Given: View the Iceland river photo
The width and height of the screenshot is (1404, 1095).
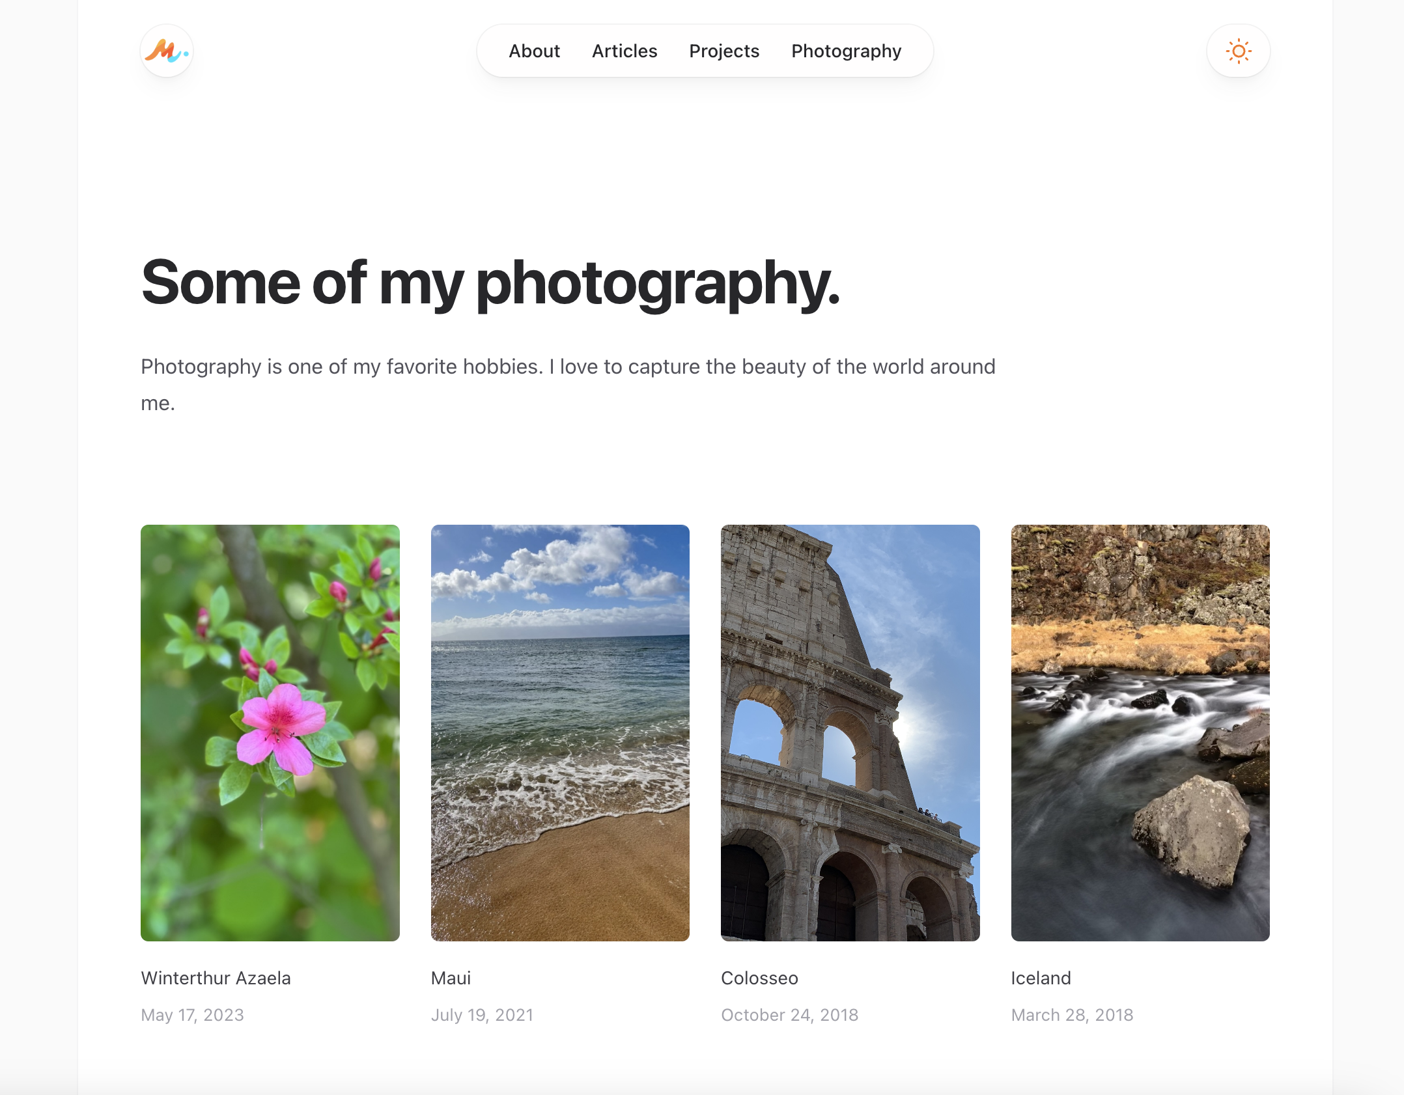Looking at the screenshot, I should [1140, 732].
